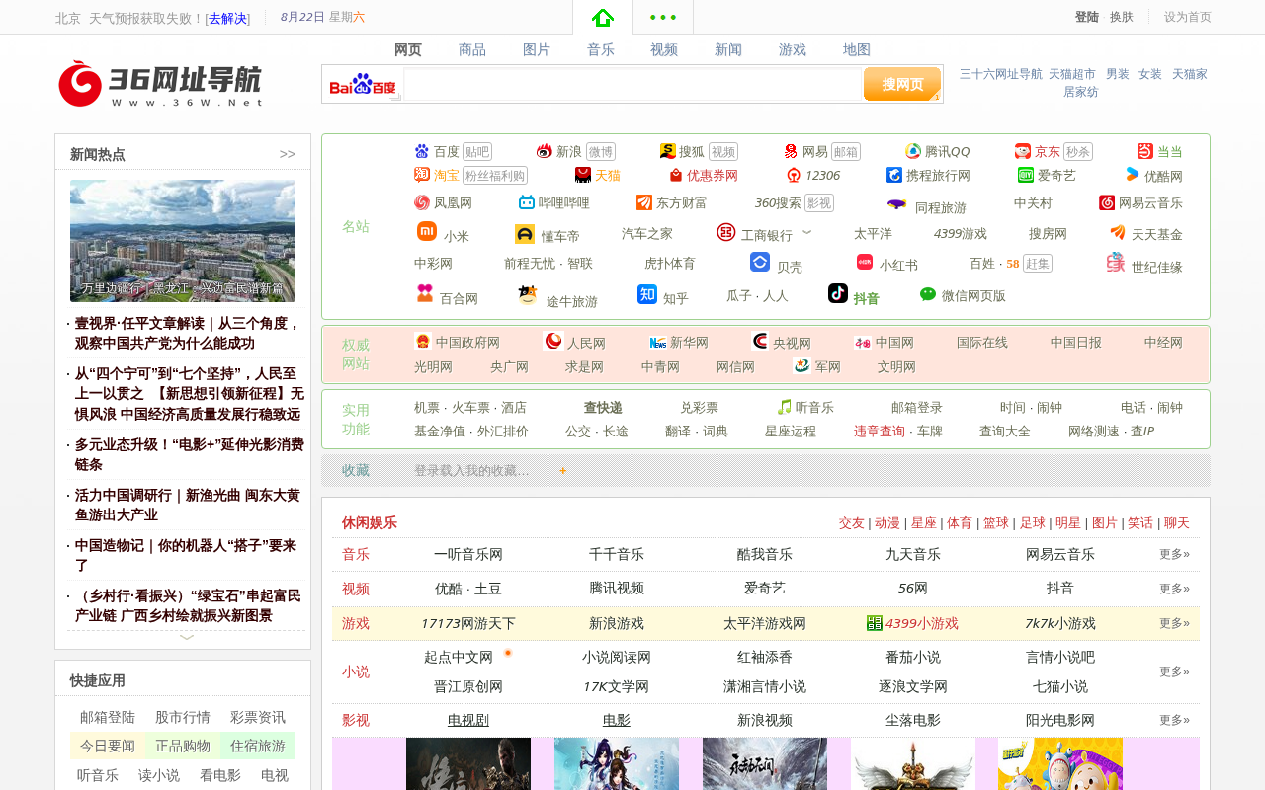Switch to the 视频 search tab

[x=664, y=50]
